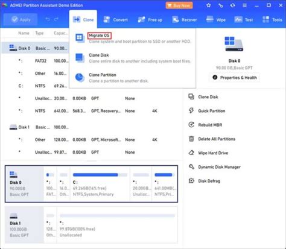Select the 641.00MB NTFS block in disk map
286x249 pixels.
[165, 184]
